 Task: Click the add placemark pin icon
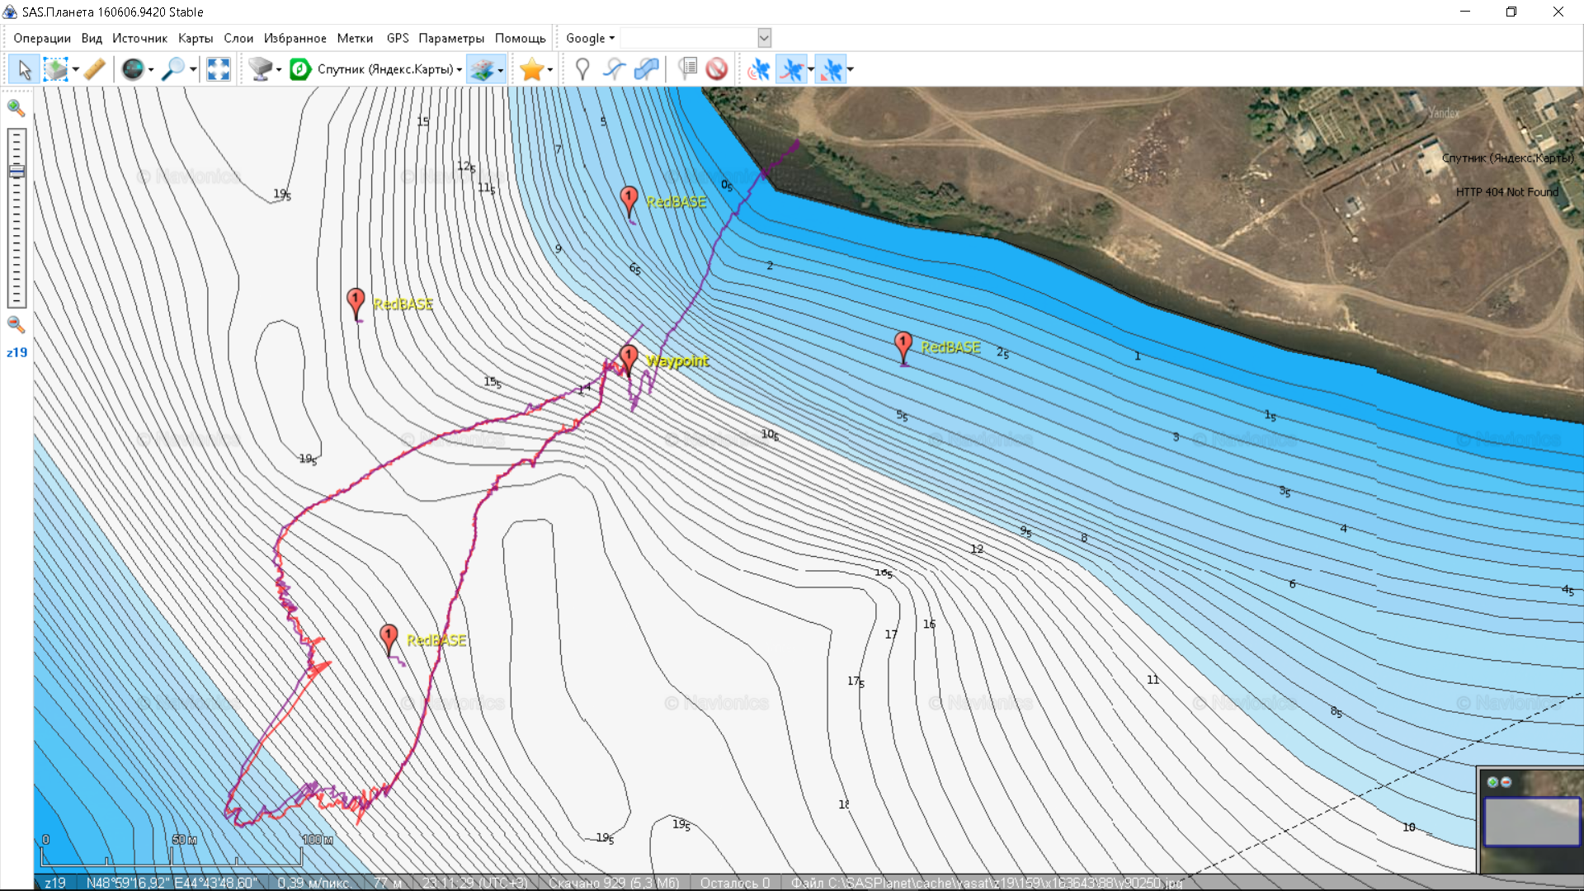tap(582, 69)
